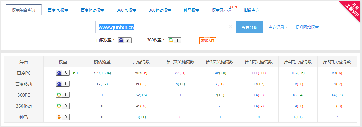Open the 指数查询 tab
This screenshot has height=127, width=362.
[x=251, y=10]
